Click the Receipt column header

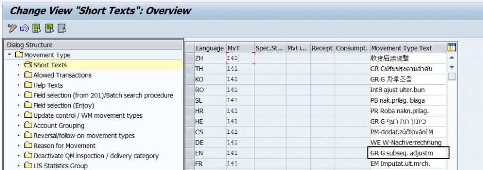(322, 48)
